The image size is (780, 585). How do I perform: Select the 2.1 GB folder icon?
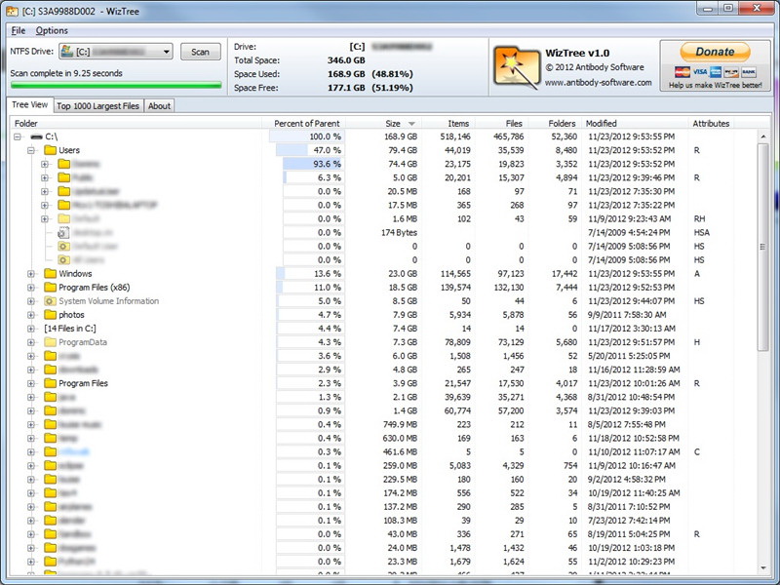click(x=51, y=397)
